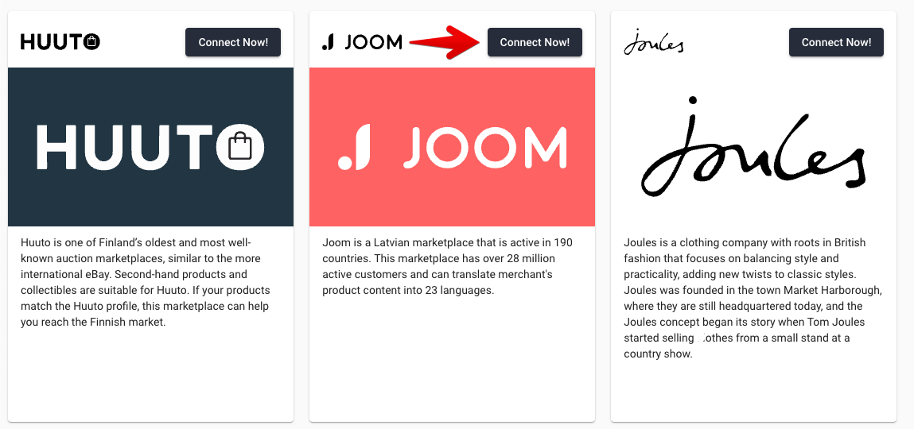This screenshot has width=914, height=429.
Task: Click Connect Now for Joom marketplace
Action: (x=535, y=42)
